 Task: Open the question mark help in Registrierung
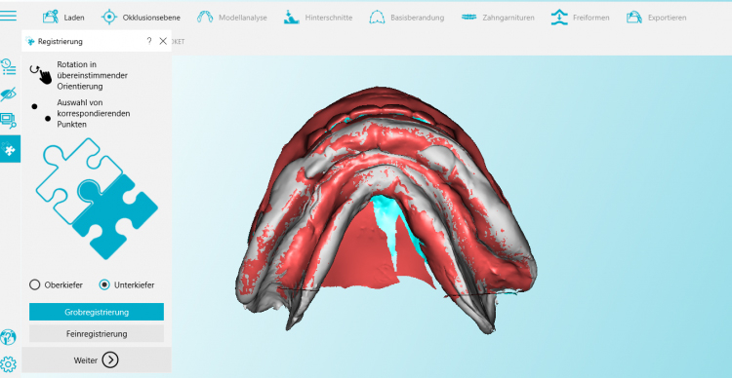(149, 41)
